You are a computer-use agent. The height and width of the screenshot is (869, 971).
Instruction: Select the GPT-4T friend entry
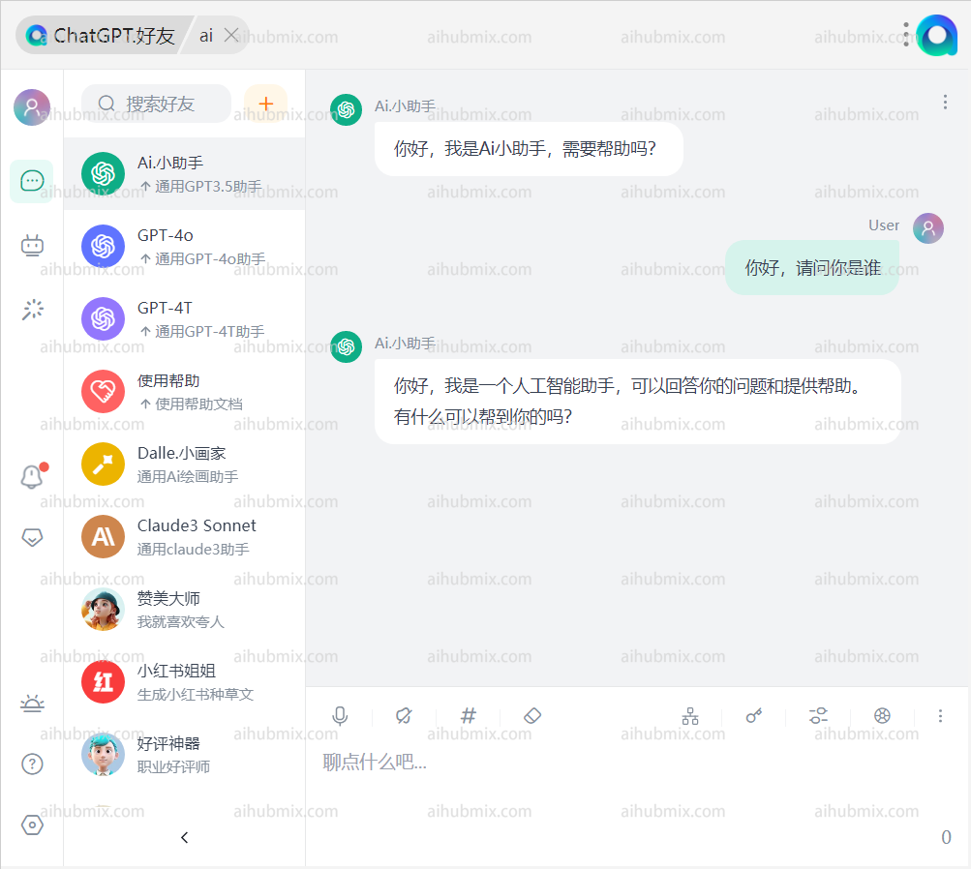[x=185, y=318]
